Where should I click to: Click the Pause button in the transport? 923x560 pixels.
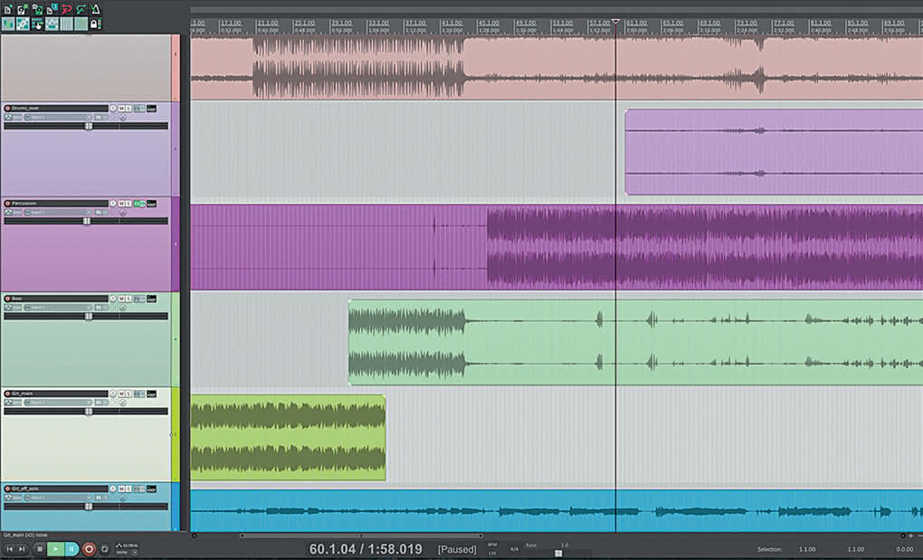point(71,549)
